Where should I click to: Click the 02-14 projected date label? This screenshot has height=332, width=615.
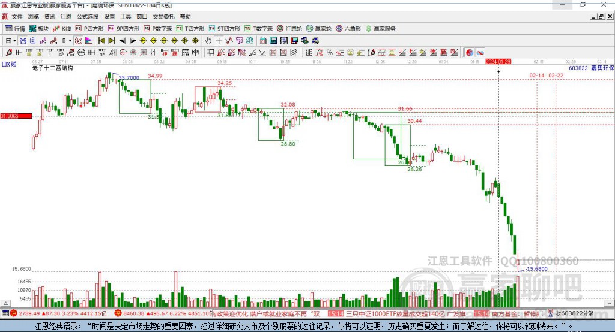coord(536,75)
